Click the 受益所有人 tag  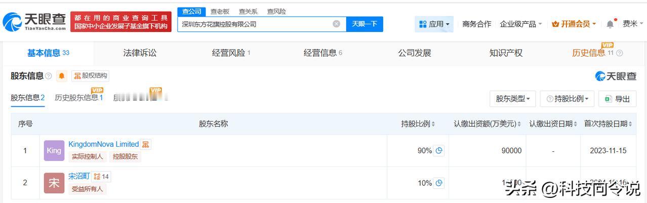(x=87, y=189)
